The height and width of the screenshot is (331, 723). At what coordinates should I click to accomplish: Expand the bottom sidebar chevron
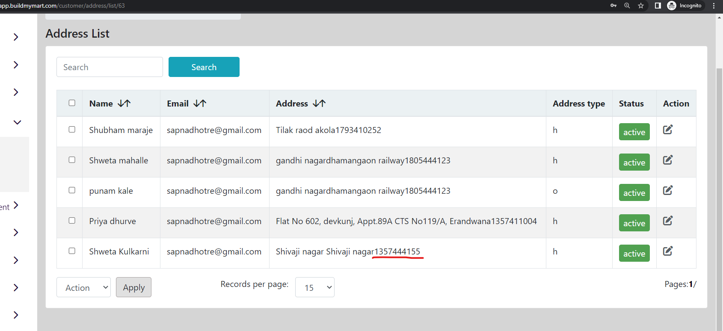16,315
